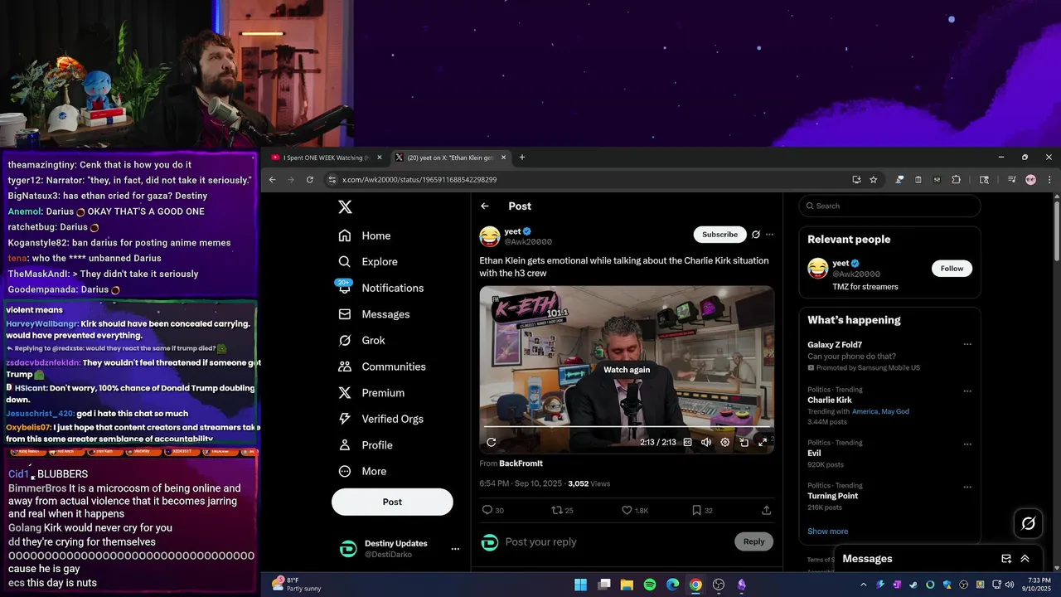Viewport: 1061px width, 597px height.
Task: Show hidden system tray icons
Action: 864,585
